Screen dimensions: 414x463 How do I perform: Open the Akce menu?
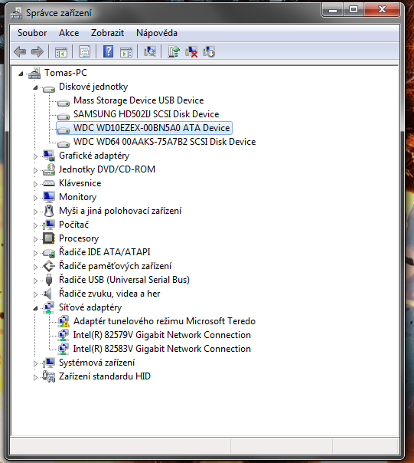click(x=69, y=33)
